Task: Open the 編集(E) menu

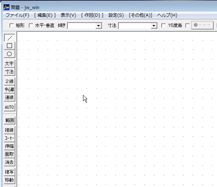Action: tap(45, 15)
